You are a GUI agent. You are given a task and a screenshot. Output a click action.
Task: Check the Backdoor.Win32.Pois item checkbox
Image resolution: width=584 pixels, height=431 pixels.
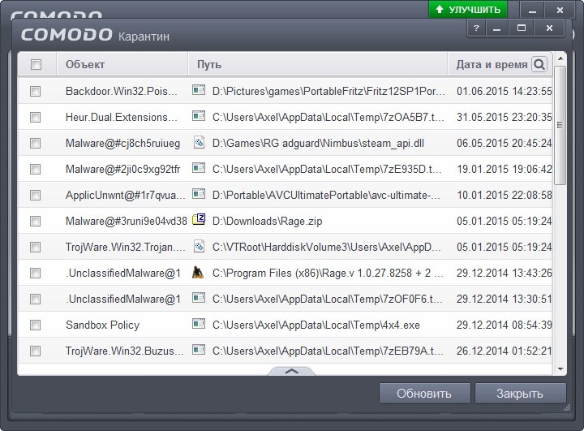(x=36, y=92)
